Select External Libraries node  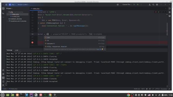(x=16, y=19)
